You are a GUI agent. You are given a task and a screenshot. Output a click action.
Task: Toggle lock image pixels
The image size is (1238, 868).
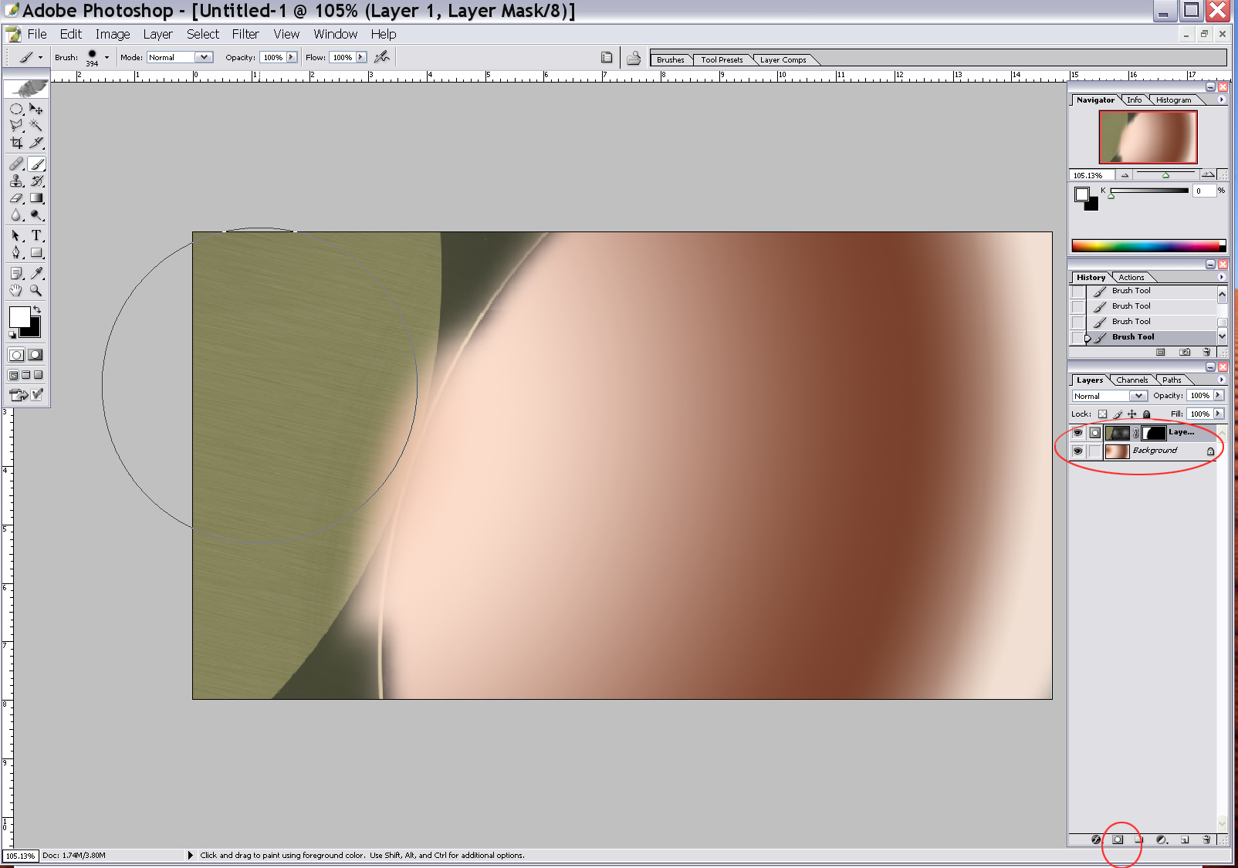pos(1118,414)
